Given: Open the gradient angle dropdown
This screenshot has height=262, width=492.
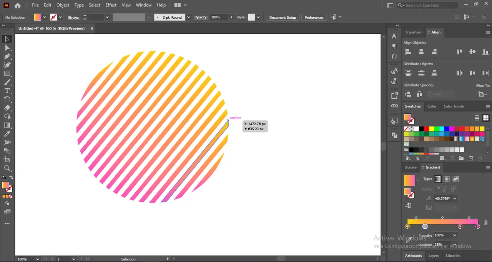Looking at the screenshot, I should (x=455, y=198).
